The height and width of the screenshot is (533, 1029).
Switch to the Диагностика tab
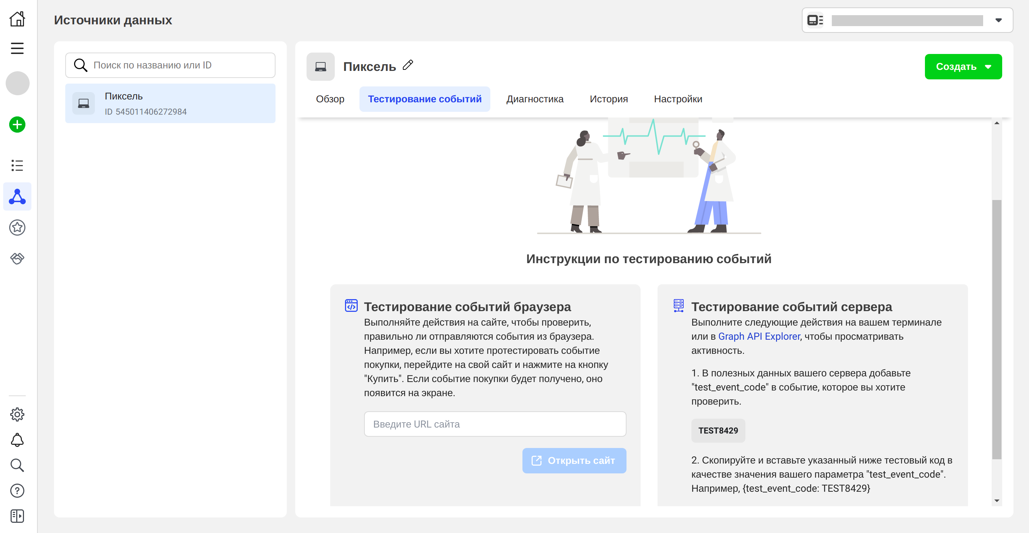coord(534,99)
